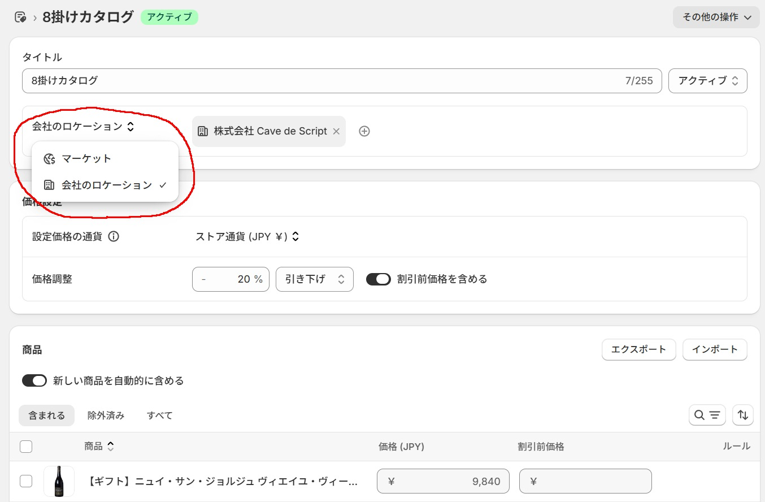This screenshot has height=502, width=765.
Task: Remove 株式会社 Cave de Script location chip
Action: 336,131
